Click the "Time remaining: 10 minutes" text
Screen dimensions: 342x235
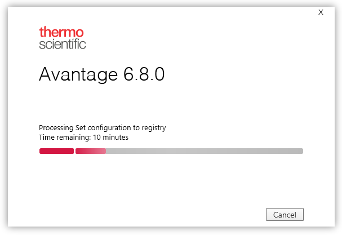coord(83,137)
